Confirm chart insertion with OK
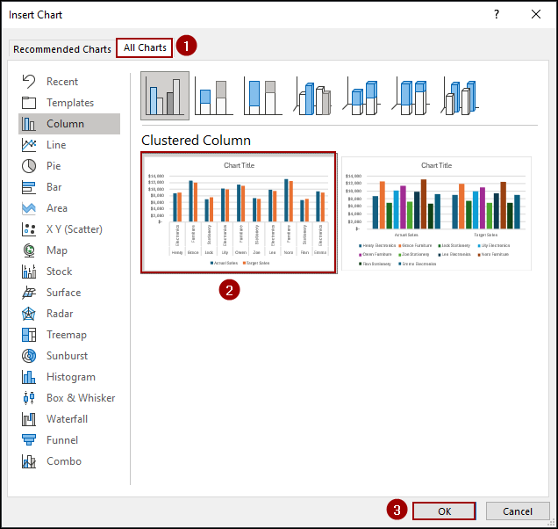The height and width of the screenshot is (529, 558). [444, 511]
